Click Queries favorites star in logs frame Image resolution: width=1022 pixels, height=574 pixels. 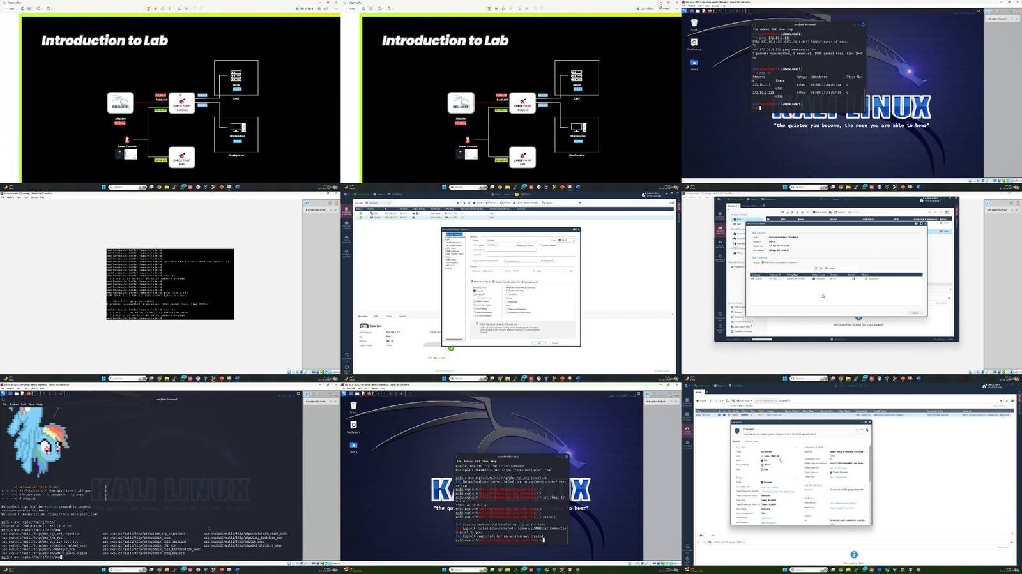pyautogui.click(x=698, y=401)
